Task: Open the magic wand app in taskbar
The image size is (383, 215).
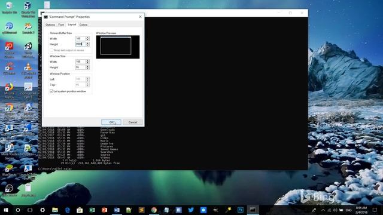Action: pyautogui.click(x=228, y=210)
